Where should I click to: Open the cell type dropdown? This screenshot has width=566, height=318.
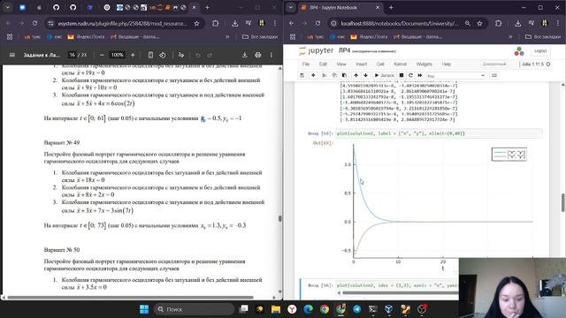click(x=456, y=76)
